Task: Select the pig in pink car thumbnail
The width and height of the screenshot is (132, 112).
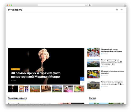Action: coord(68,89)
